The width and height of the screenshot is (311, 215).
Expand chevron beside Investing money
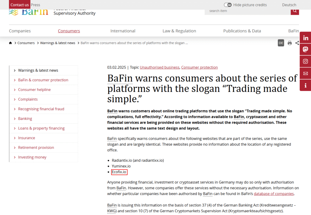tap(15, 157)
